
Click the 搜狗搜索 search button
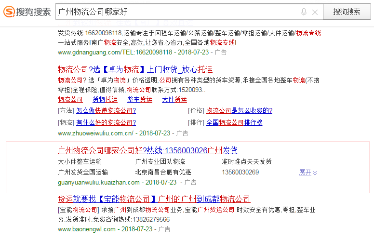click(347, 12)
